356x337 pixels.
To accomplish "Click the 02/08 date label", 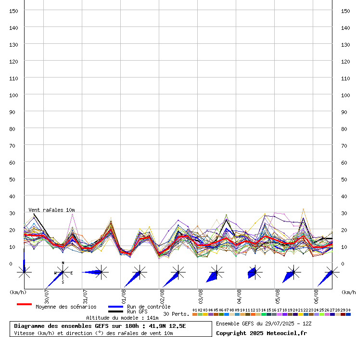I will click(162, 297).
